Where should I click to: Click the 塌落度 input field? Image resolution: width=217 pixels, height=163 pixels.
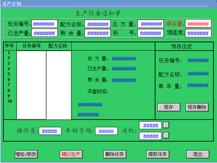tap(198, 33)
